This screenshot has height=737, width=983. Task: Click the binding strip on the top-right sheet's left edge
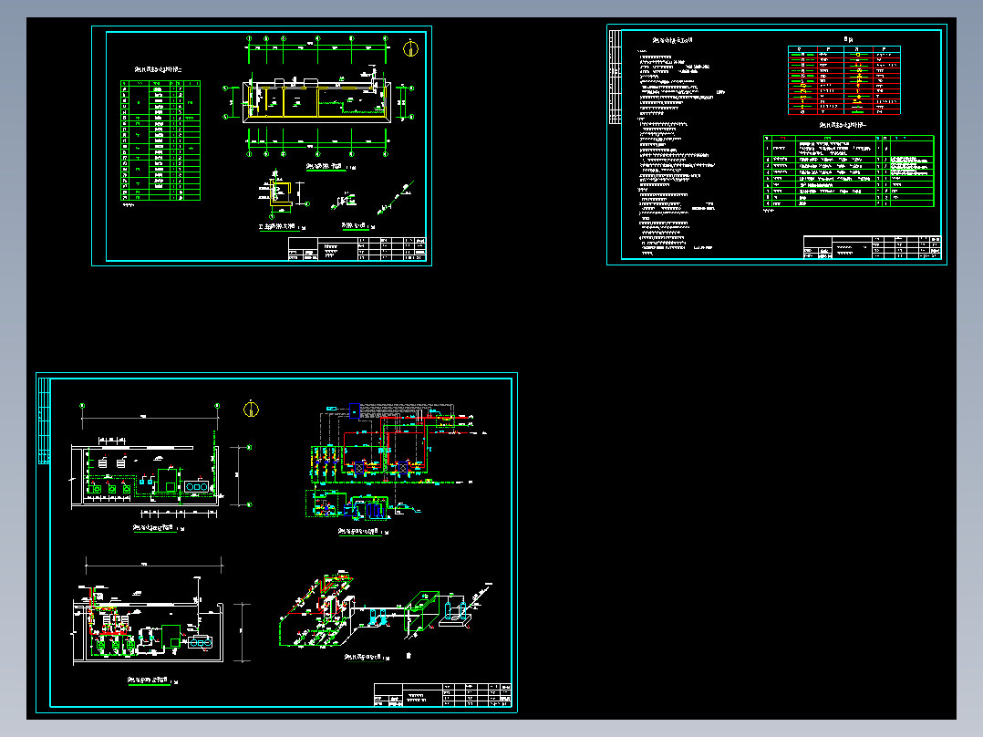tap(615, 77)
